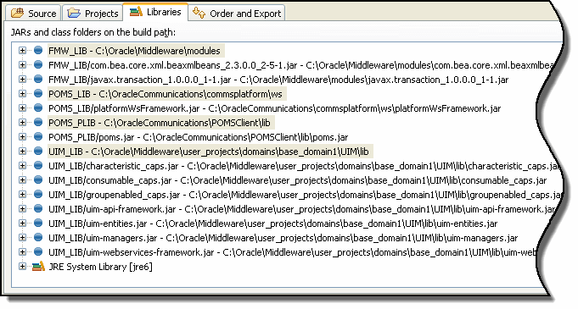Click the blue icon beside uim-webservices-framework.jar
Image resolution: width=578 pixels, height=309 pixels.
coord(38,251)
